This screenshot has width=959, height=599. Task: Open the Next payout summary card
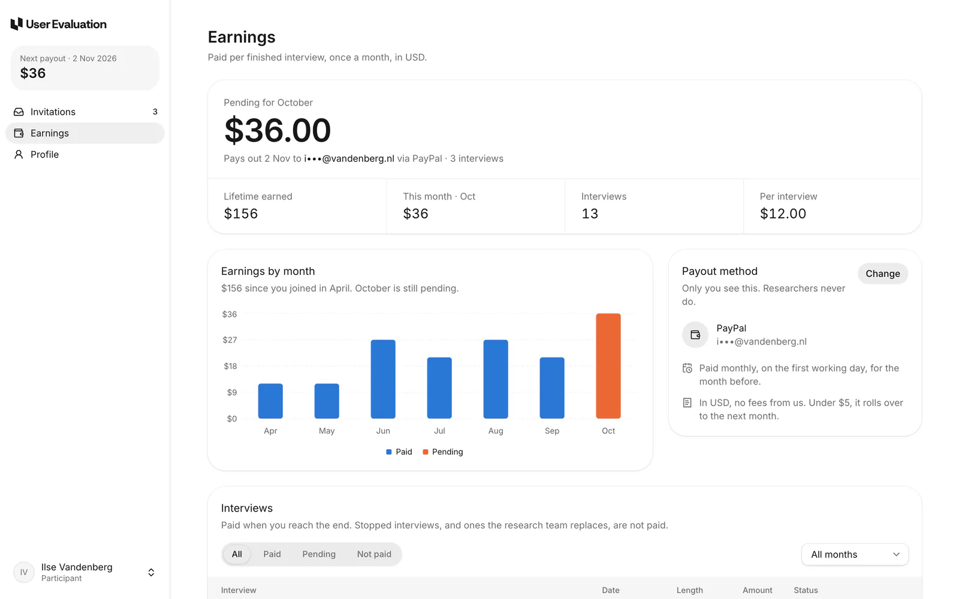pos(85,68)
